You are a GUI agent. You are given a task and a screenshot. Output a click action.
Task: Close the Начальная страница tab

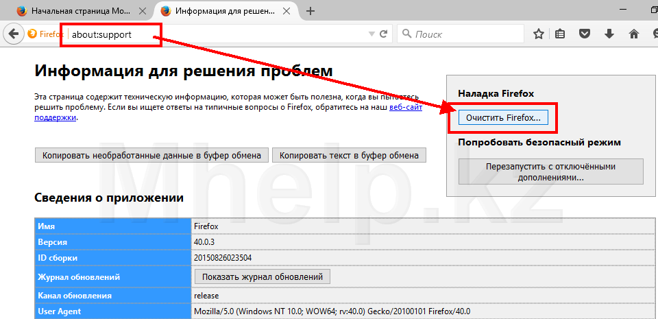pyautogui.click(x=143, y=12)
